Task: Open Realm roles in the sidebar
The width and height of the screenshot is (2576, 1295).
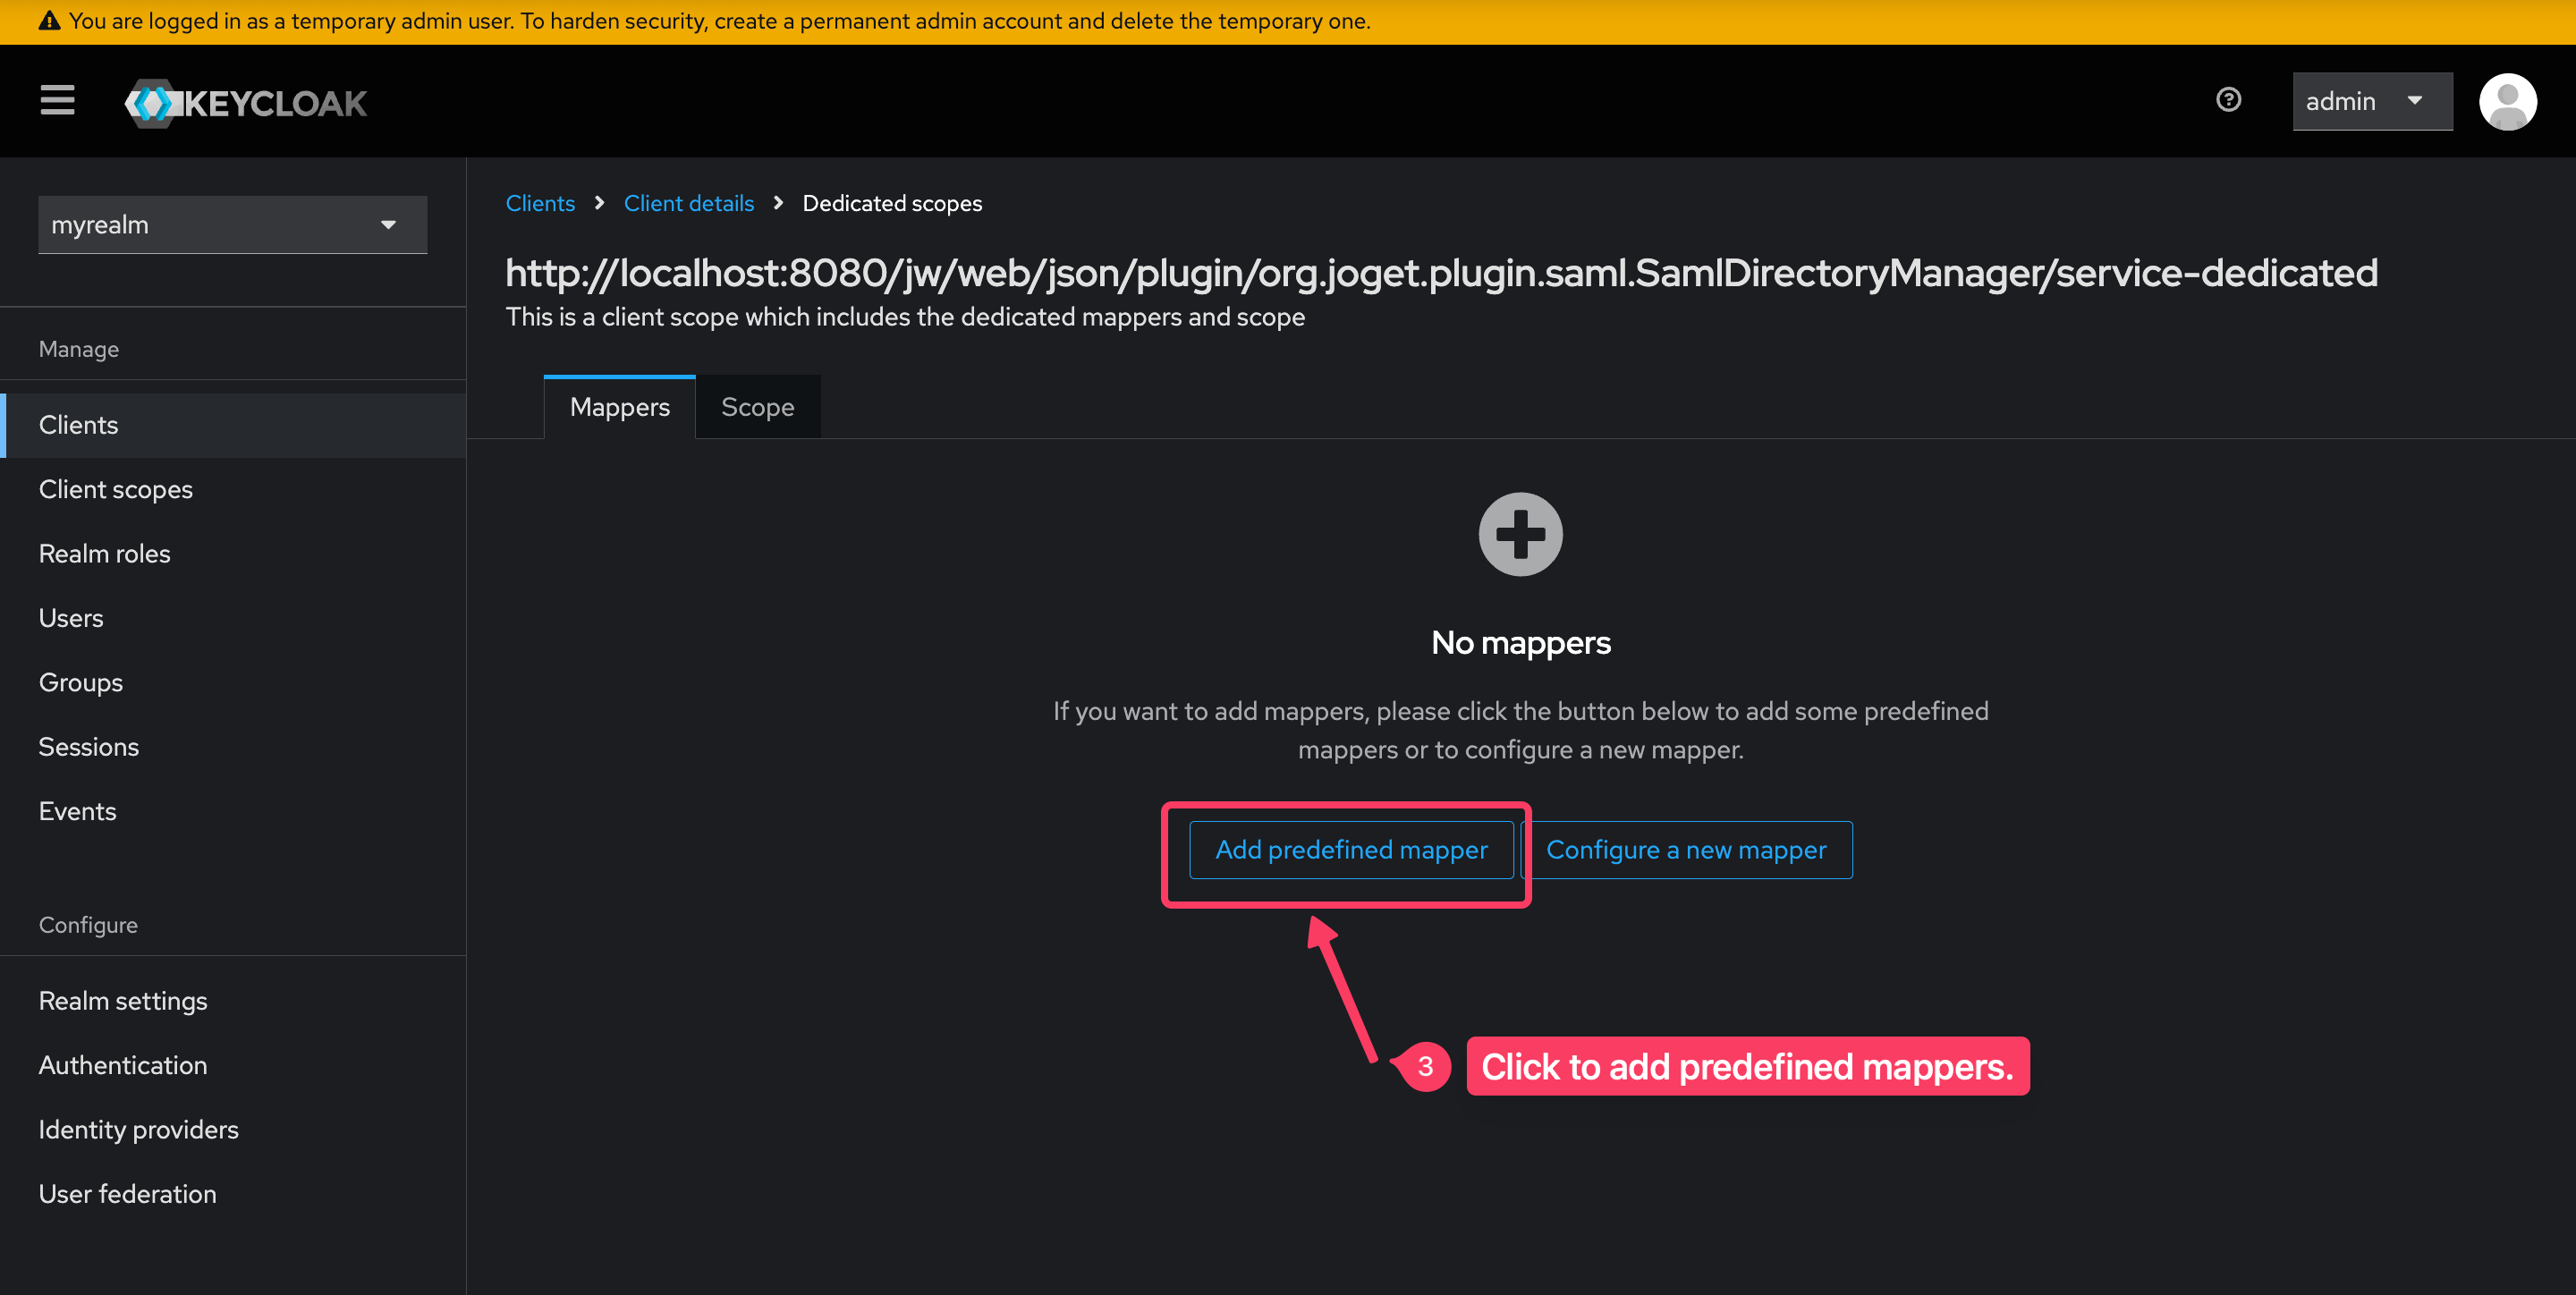Action: tap(233, 554)
